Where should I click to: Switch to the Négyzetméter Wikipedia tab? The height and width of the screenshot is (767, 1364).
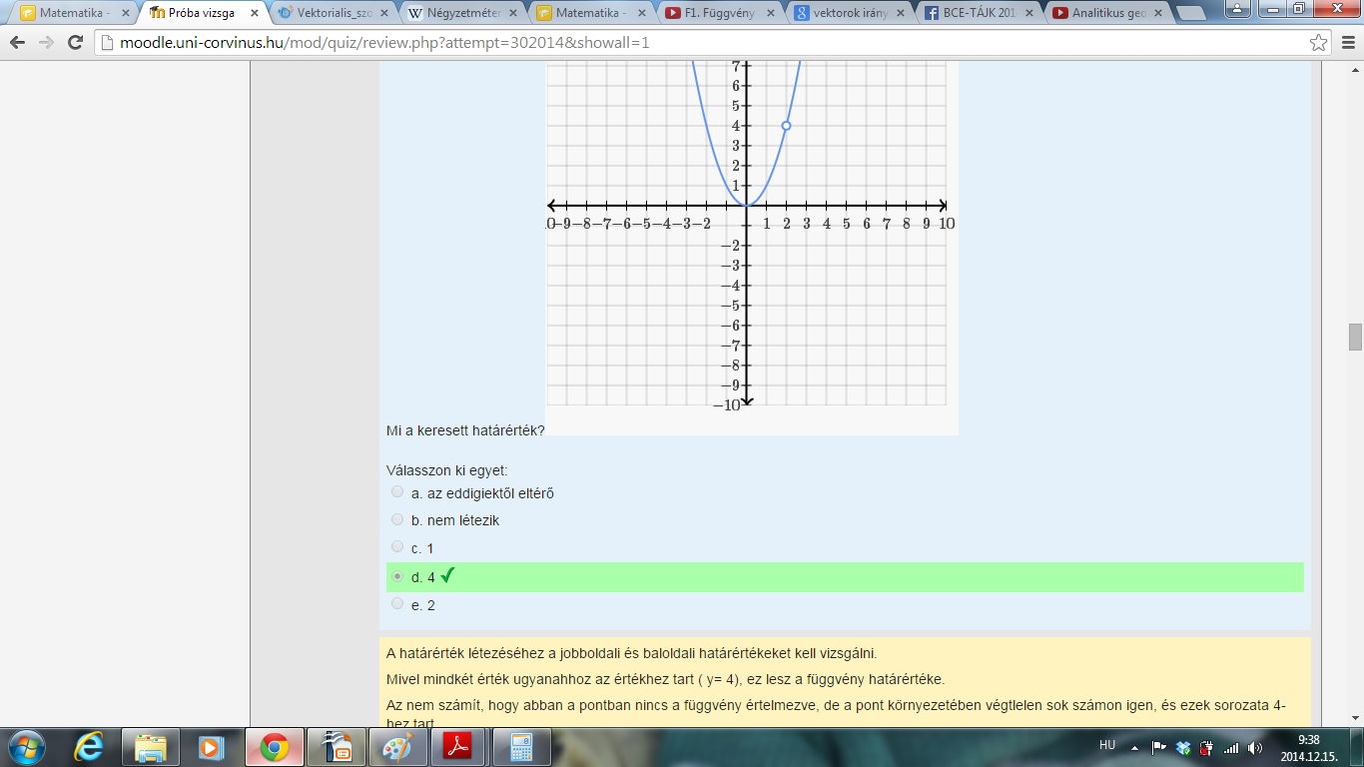(x=459, y=13)
